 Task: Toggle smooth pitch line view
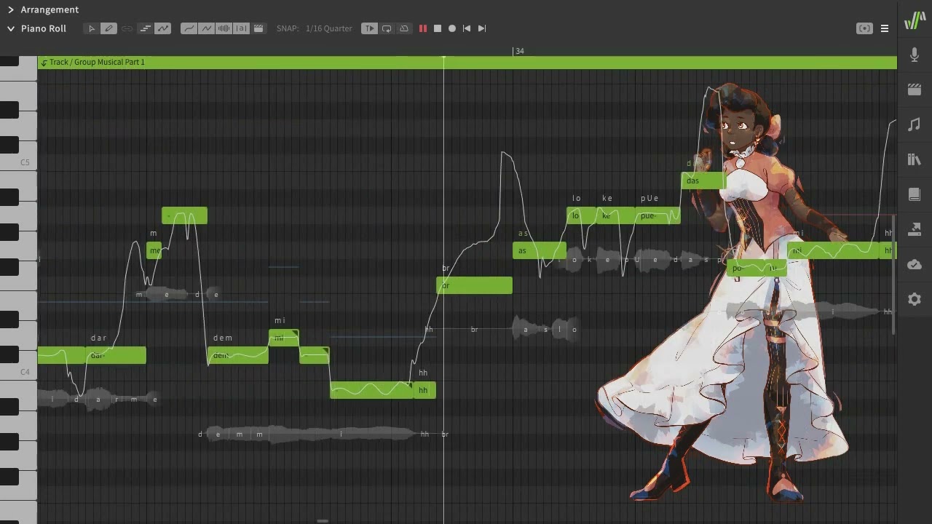point(189,28)
